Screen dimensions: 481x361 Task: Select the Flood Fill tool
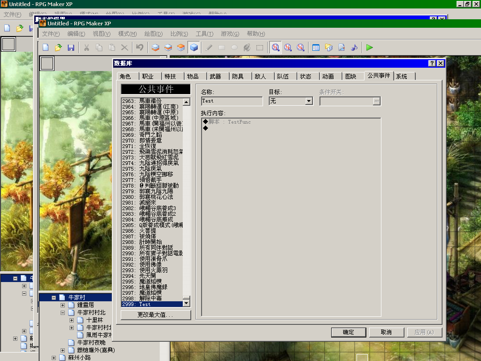(247, 47)
